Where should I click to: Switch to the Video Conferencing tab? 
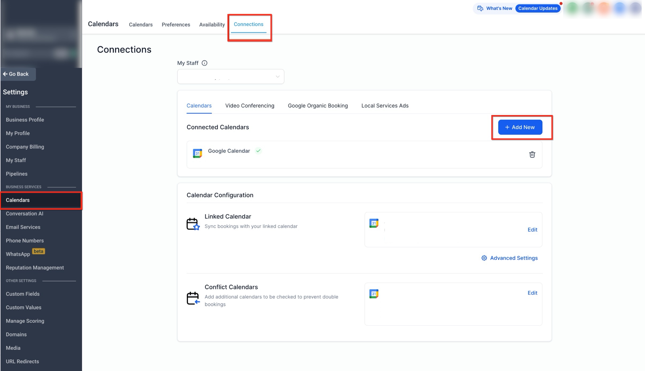pos(250,106)
